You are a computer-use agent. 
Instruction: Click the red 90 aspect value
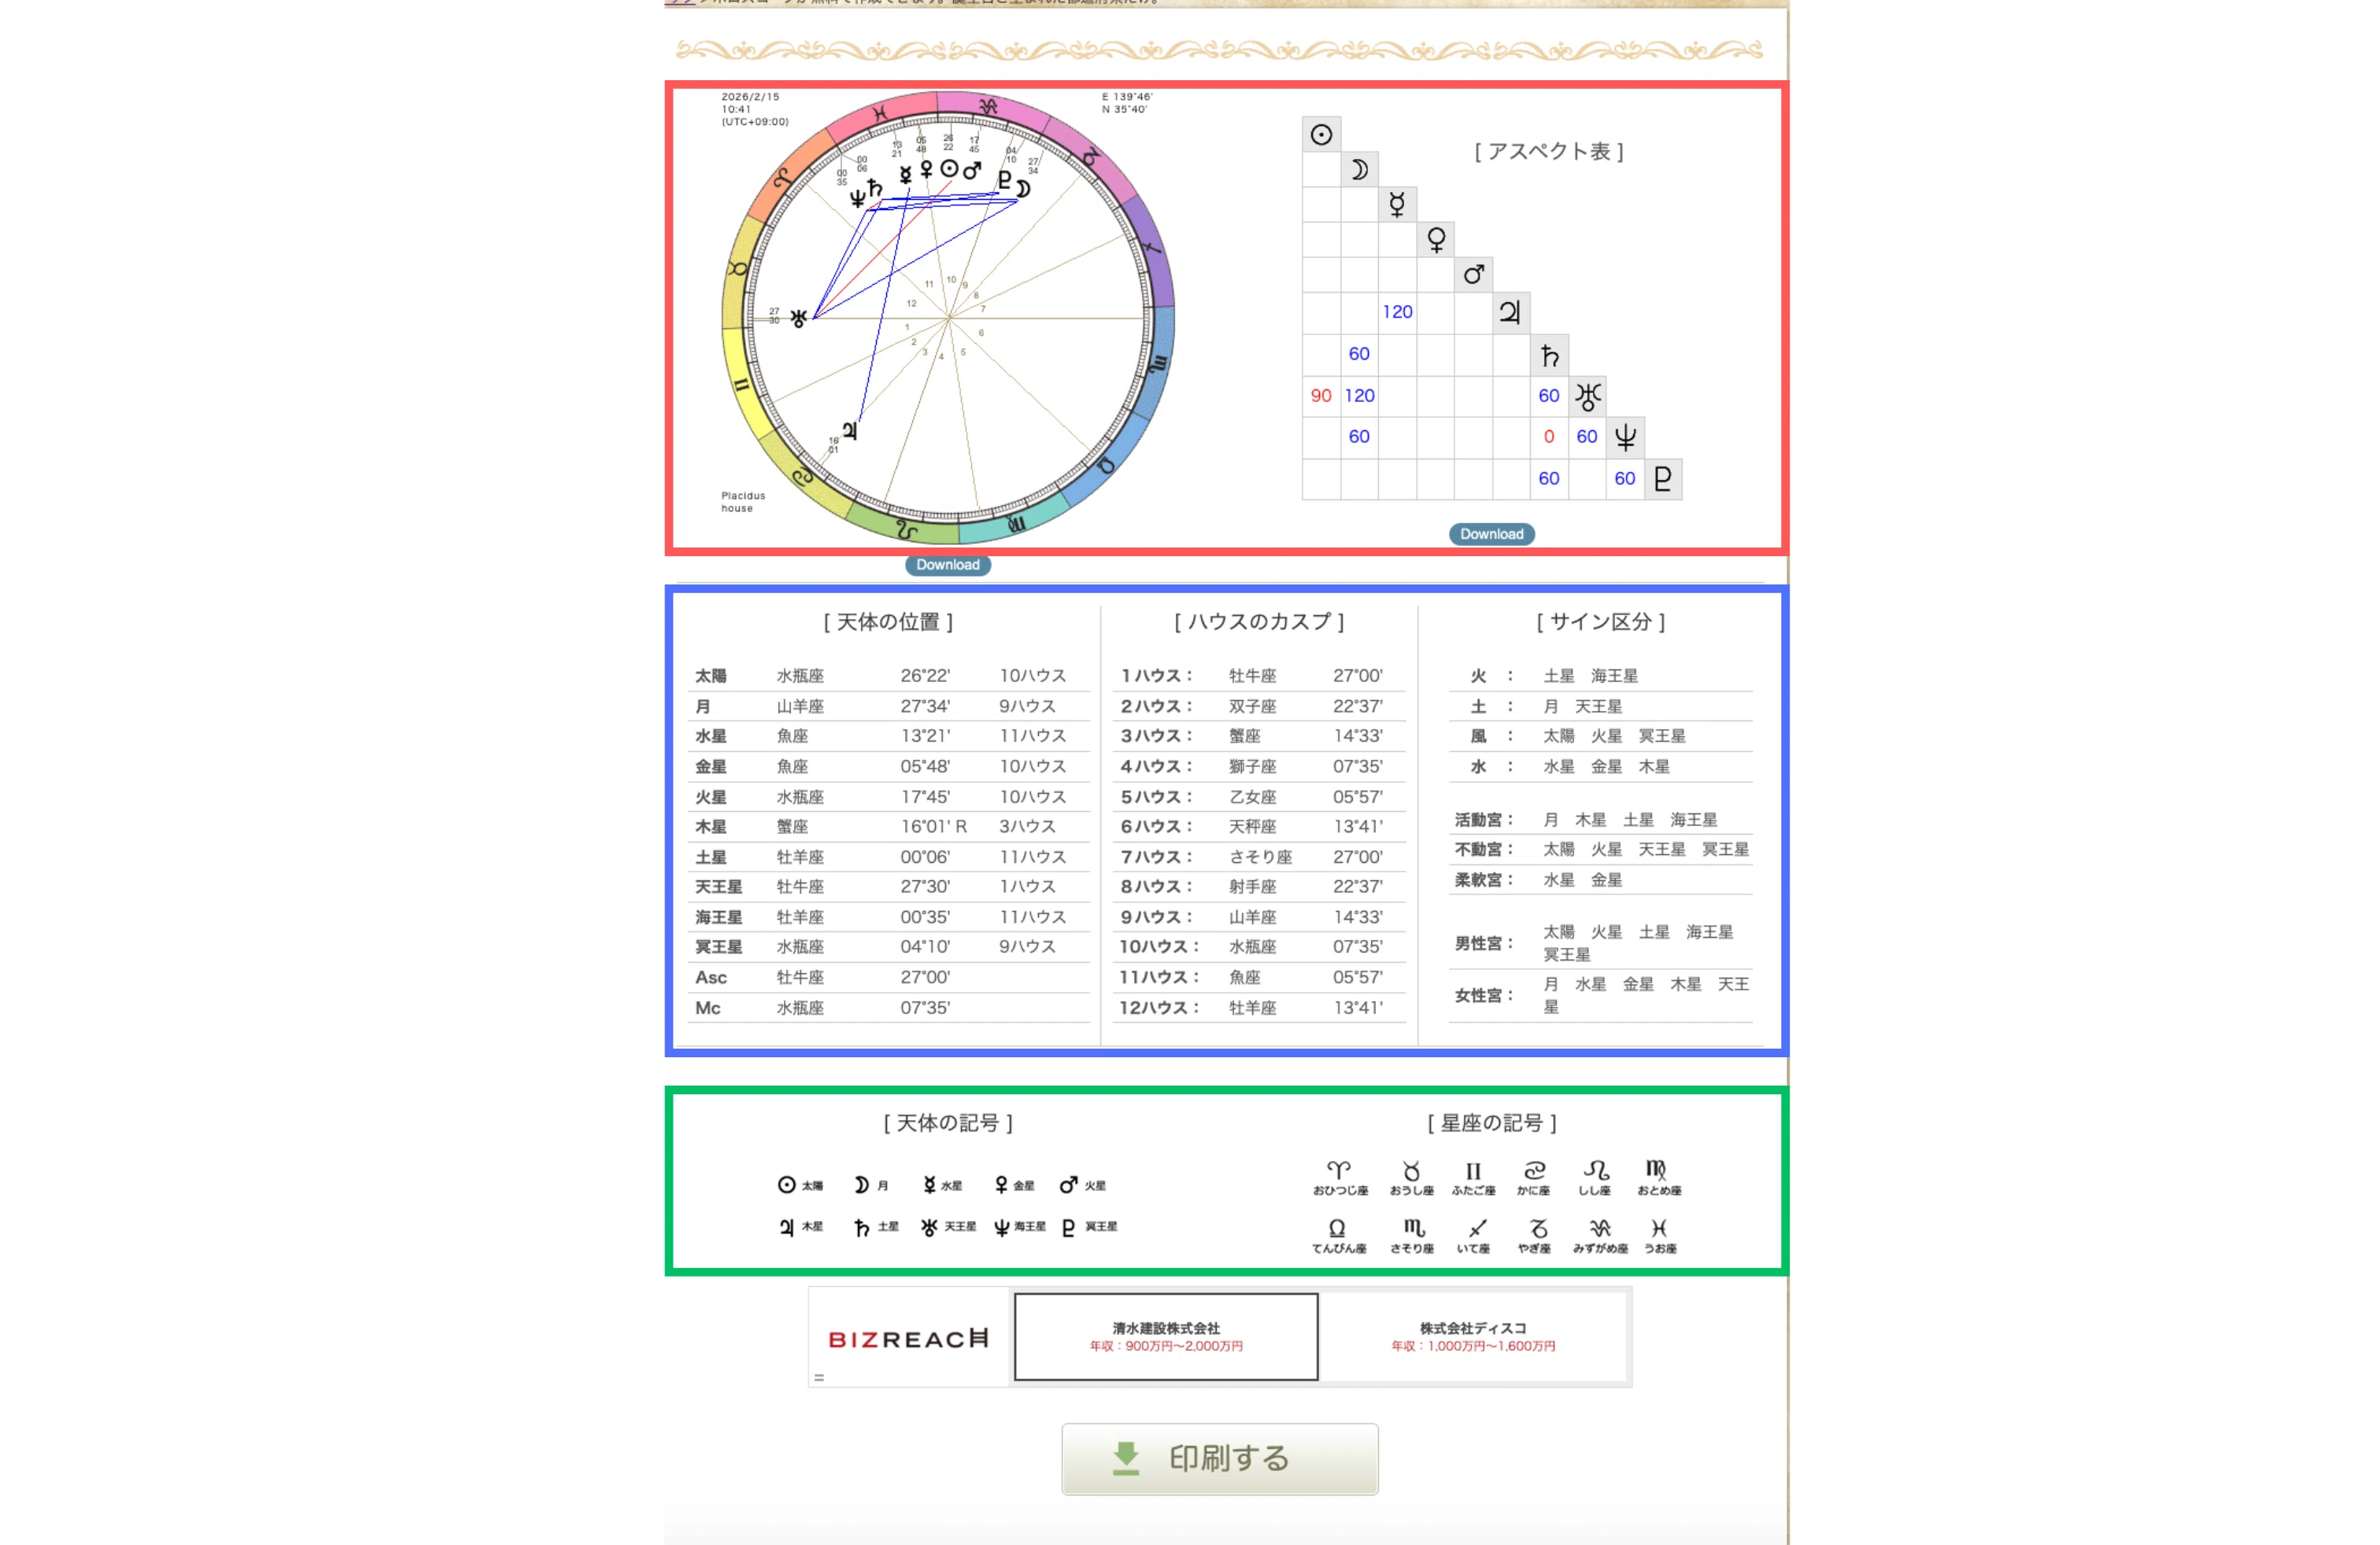tap(1321, 396)
